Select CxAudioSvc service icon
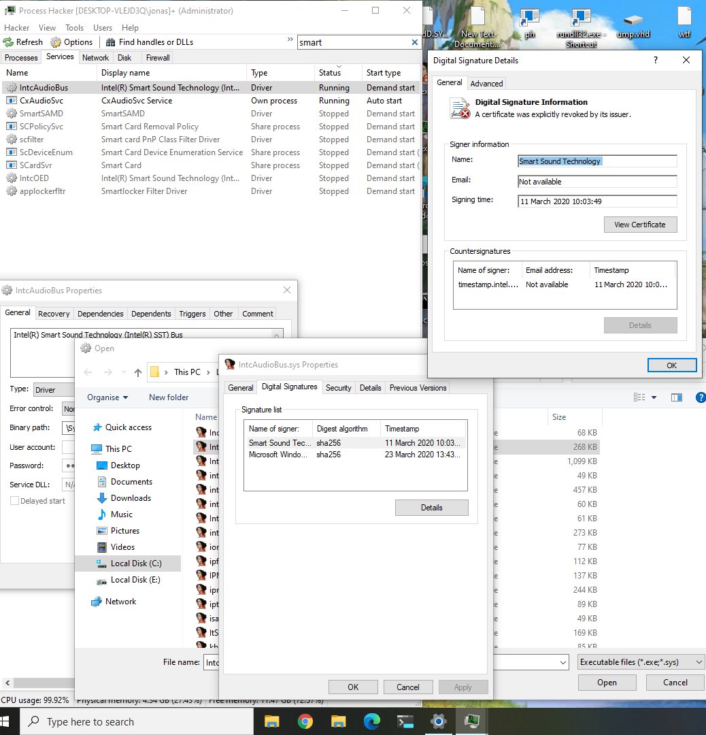Image resolution: width=706 pixels, height=735 pixels. tap(12, 100)
